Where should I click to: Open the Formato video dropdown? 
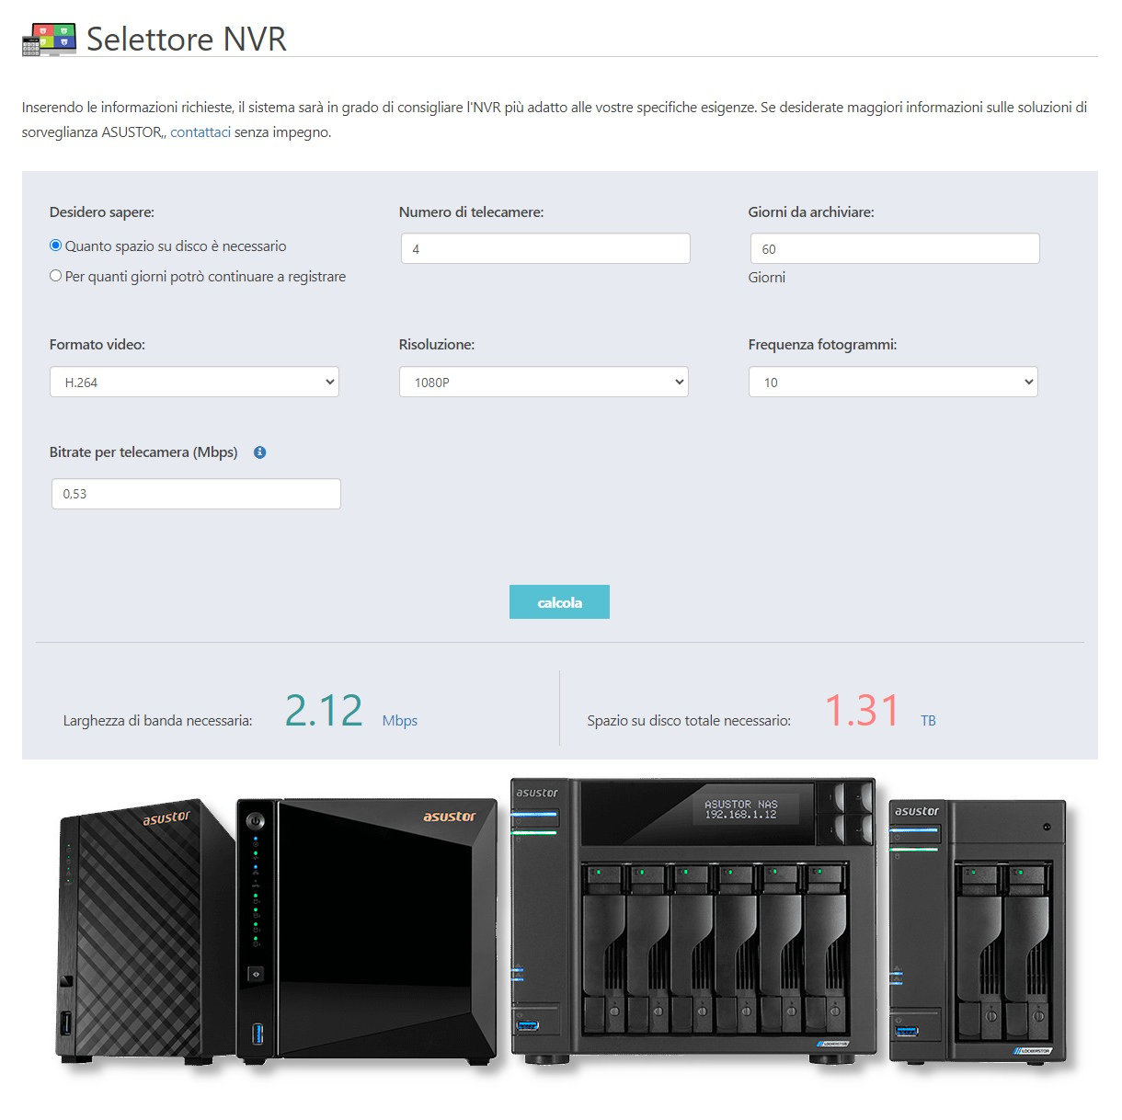[194, 382]
